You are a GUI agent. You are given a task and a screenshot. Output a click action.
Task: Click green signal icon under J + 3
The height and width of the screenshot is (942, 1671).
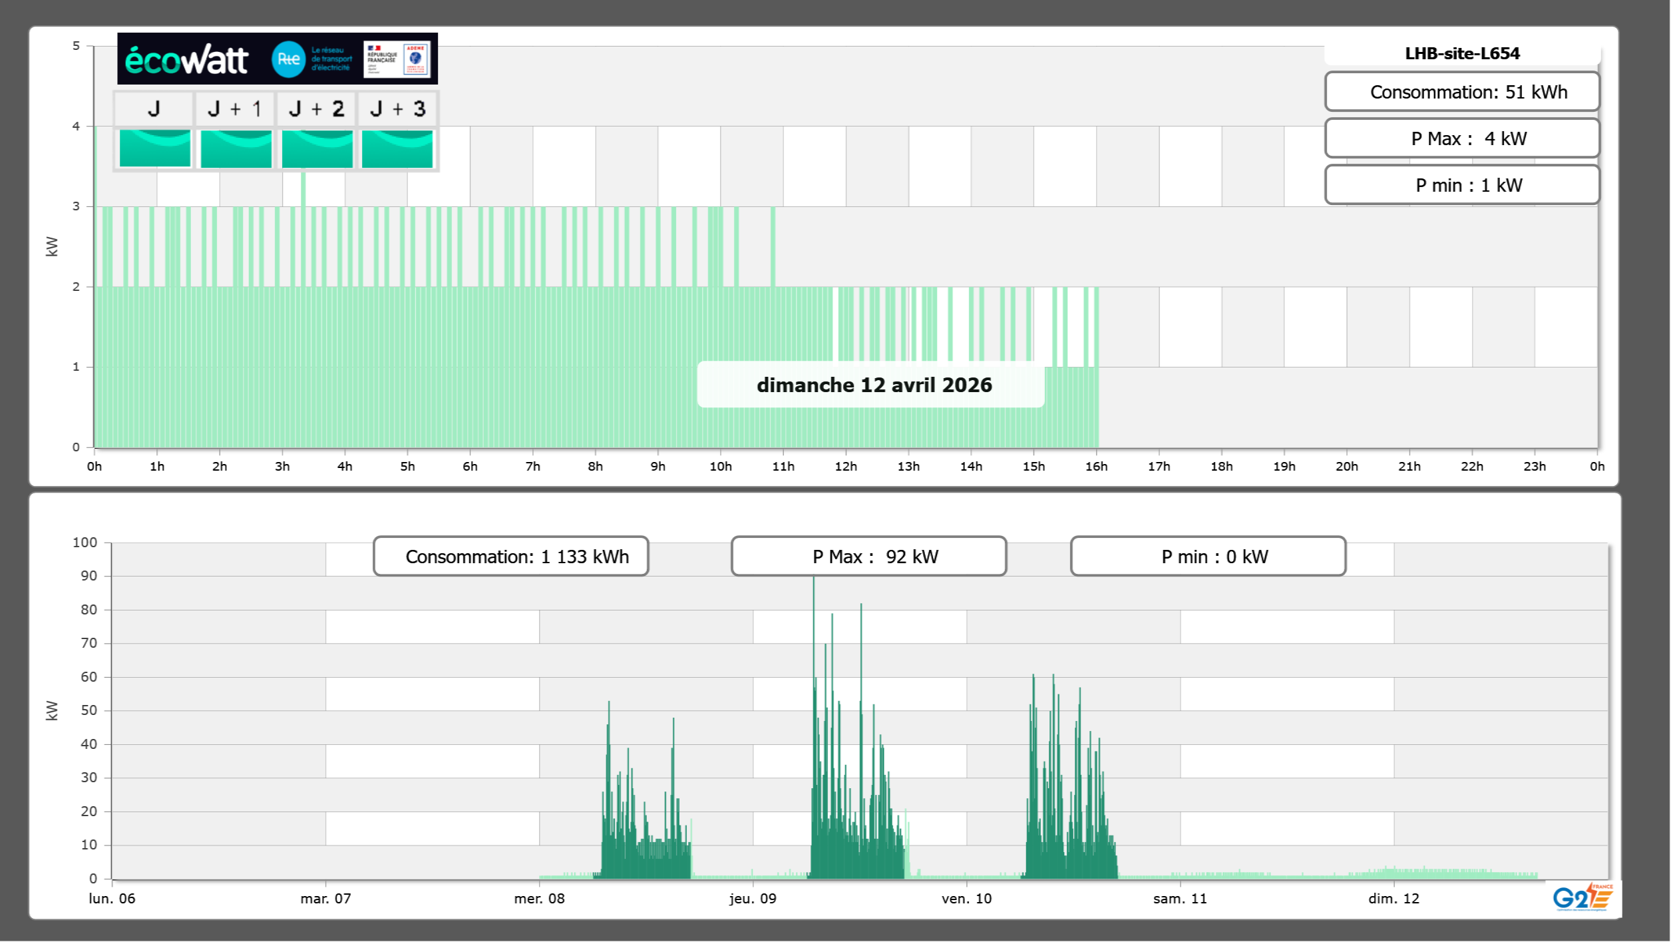pos(397,148)
